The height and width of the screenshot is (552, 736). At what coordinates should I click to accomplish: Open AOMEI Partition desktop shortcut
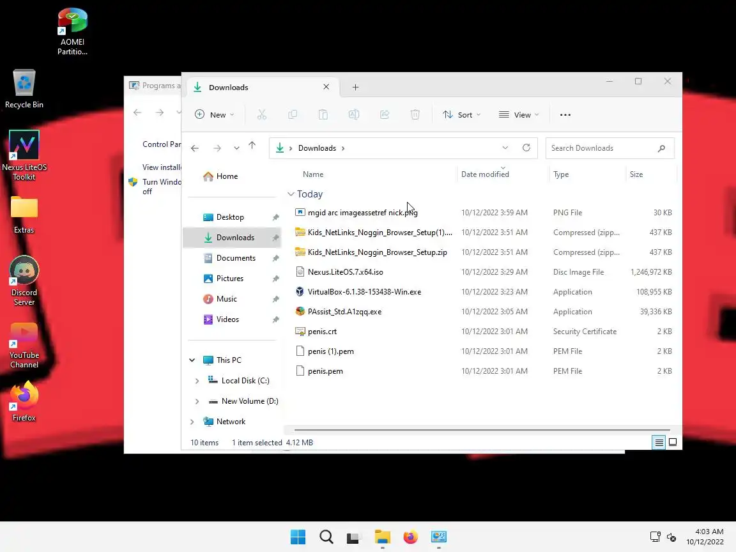coord(72,31)
